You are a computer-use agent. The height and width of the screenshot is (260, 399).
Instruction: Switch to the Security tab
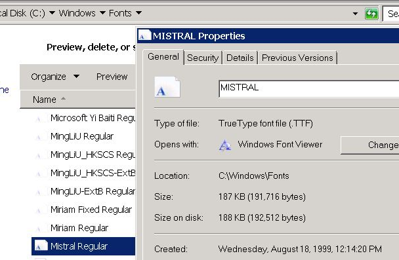pyautogui.click(x=203, y=58)
